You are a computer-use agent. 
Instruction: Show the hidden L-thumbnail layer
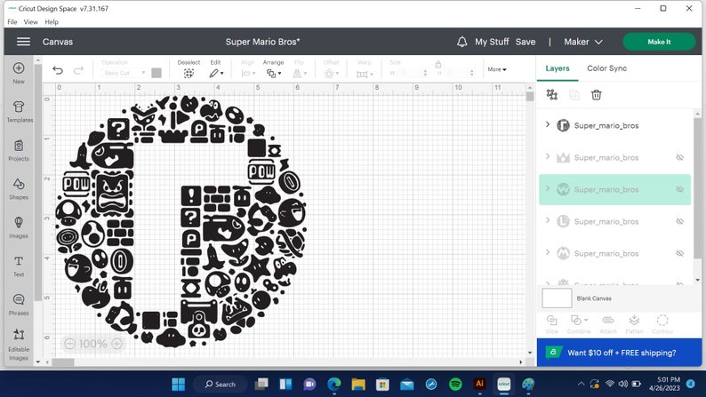pyautogui.click(x=680, y=221)
